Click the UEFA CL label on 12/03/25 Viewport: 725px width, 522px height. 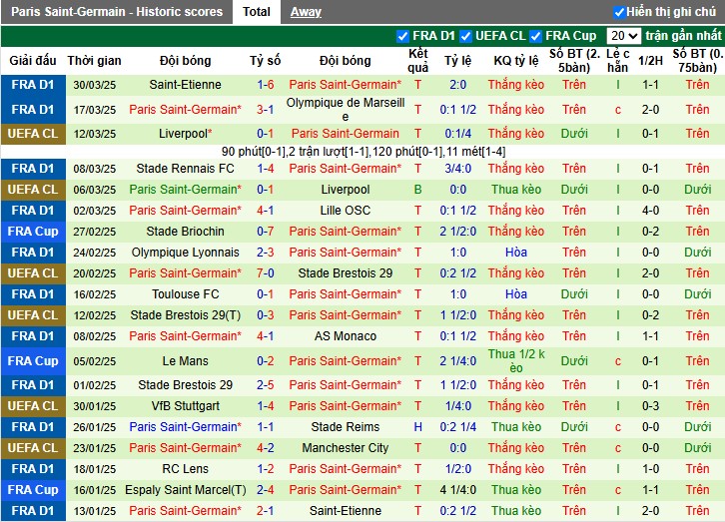(33, 134)
